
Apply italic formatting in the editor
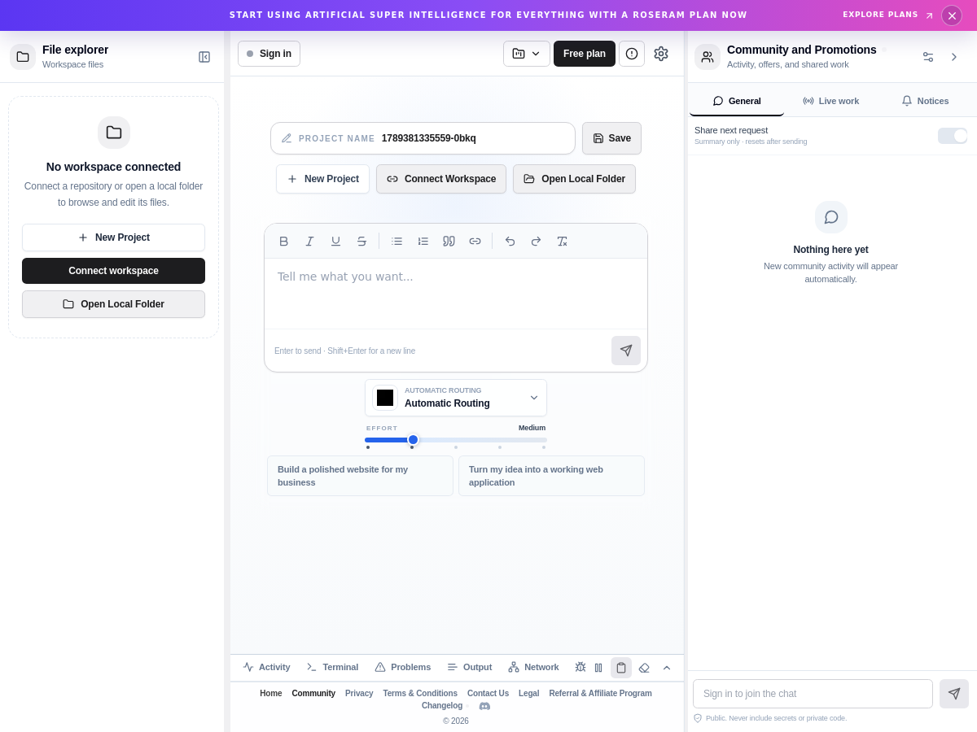click(x=310, y=241)
